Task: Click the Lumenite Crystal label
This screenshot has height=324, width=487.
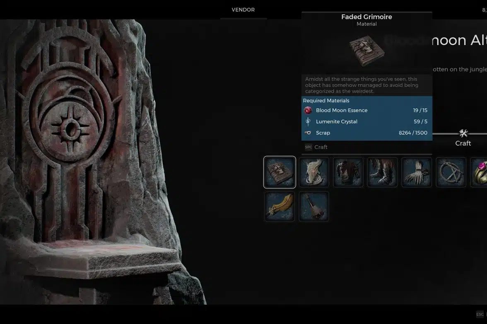Action: coord(337,121)
